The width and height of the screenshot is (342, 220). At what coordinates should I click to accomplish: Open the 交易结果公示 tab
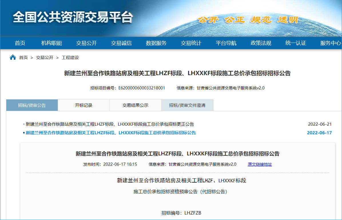(x=136, y=105)
